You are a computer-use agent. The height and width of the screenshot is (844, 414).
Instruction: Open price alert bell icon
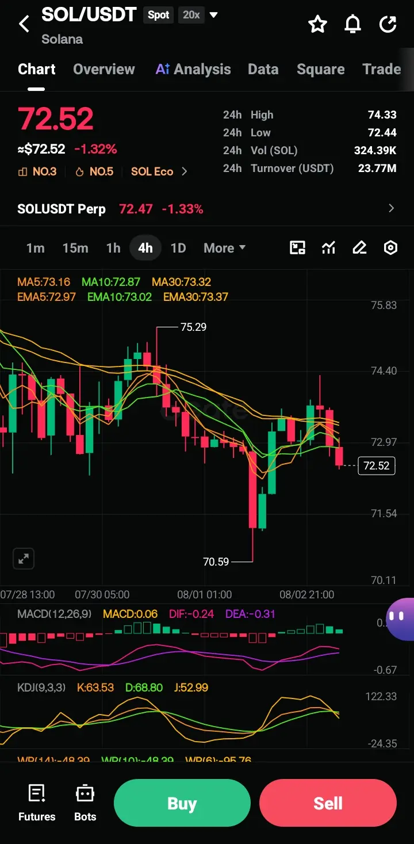[x=353, y=24]
